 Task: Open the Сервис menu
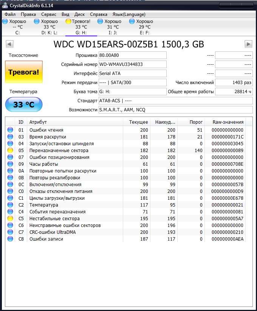point(49,14)
